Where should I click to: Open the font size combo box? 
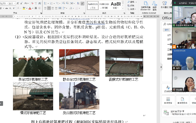coord(12,3)
